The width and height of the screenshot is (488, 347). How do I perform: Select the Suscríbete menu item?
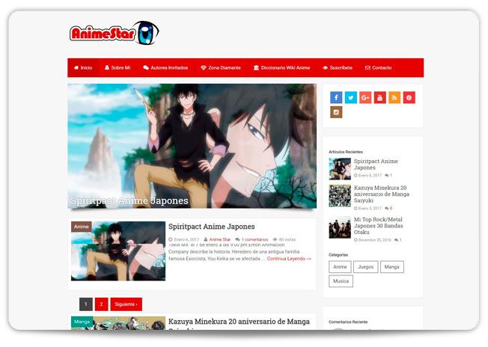[338, 68]
